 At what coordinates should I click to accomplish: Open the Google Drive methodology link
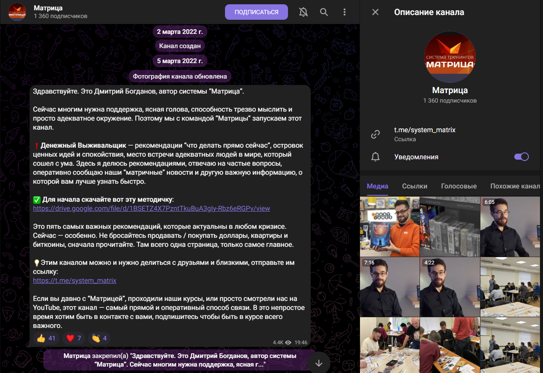151,209
